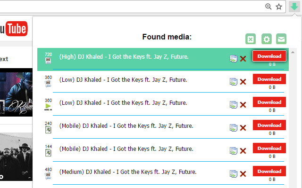
Task: Open extension settings gear icon
Action: tap(267, 39)
